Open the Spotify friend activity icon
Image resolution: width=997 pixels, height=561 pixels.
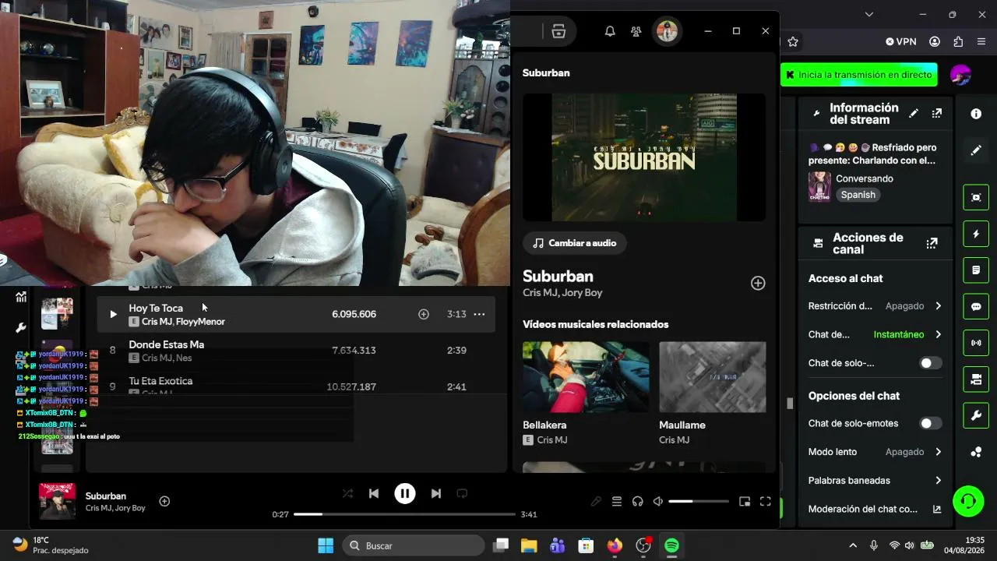click(636, 31)
